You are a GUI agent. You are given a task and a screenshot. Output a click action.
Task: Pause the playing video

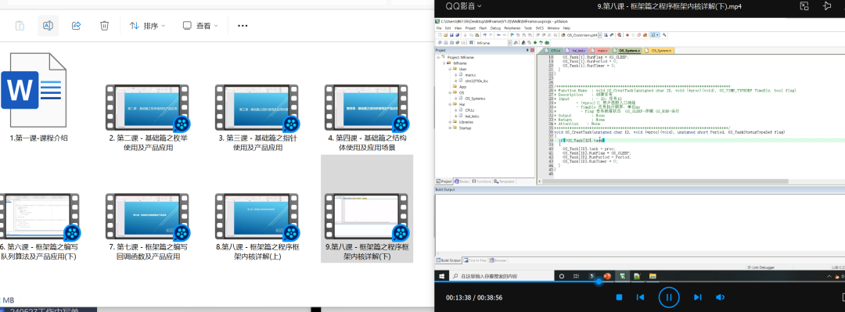coord(669,297)
